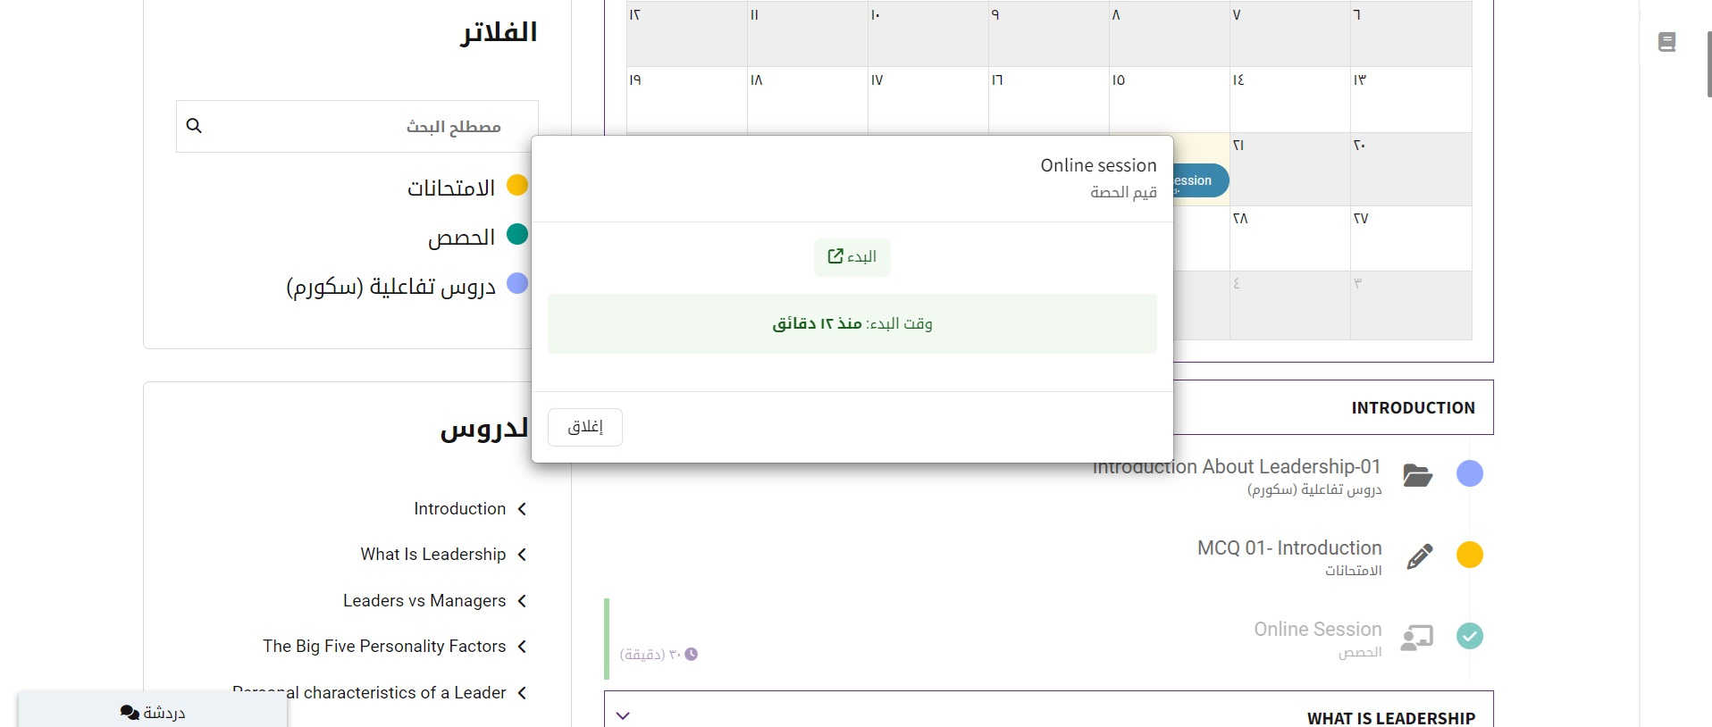Expand the What Is Leadership section chevron
The image size is (1712, 727).
(x=624, y=715)
